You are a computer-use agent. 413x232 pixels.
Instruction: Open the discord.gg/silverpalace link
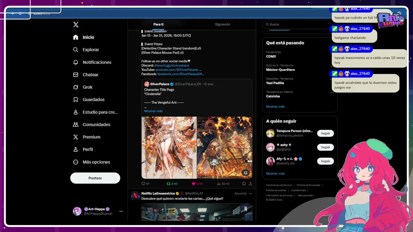172,65
